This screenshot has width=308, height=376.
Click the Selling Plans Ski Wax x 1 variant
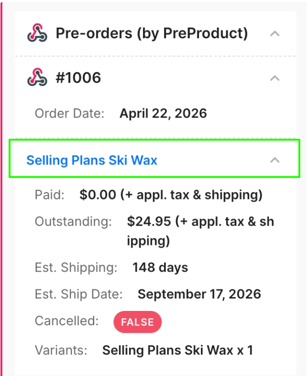177,350
